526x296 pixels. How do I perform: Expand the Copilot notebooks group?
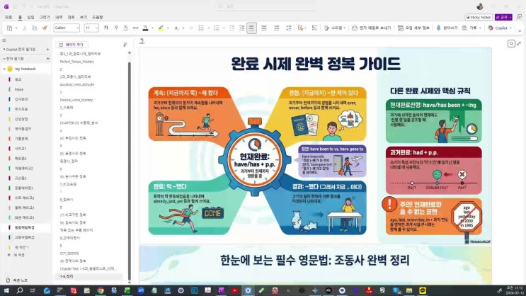coord(3,50)
